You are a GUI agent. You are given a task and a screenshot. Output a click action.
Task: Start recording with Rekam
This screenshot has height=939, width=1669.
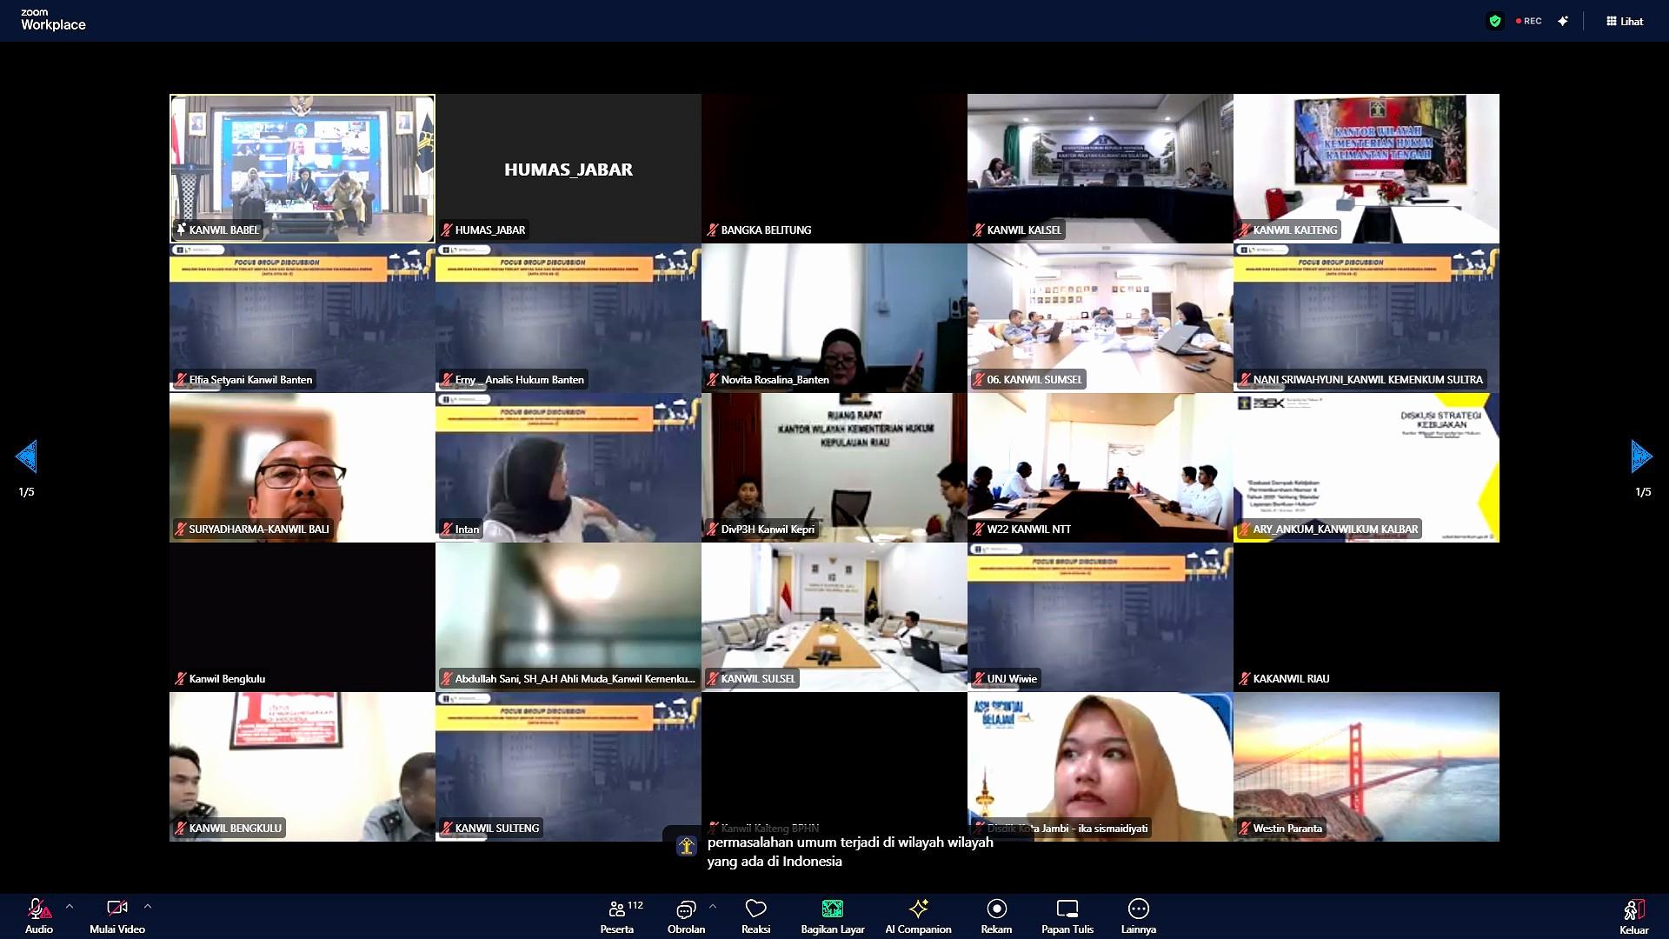pyautogui.click(x=996, y=915)
